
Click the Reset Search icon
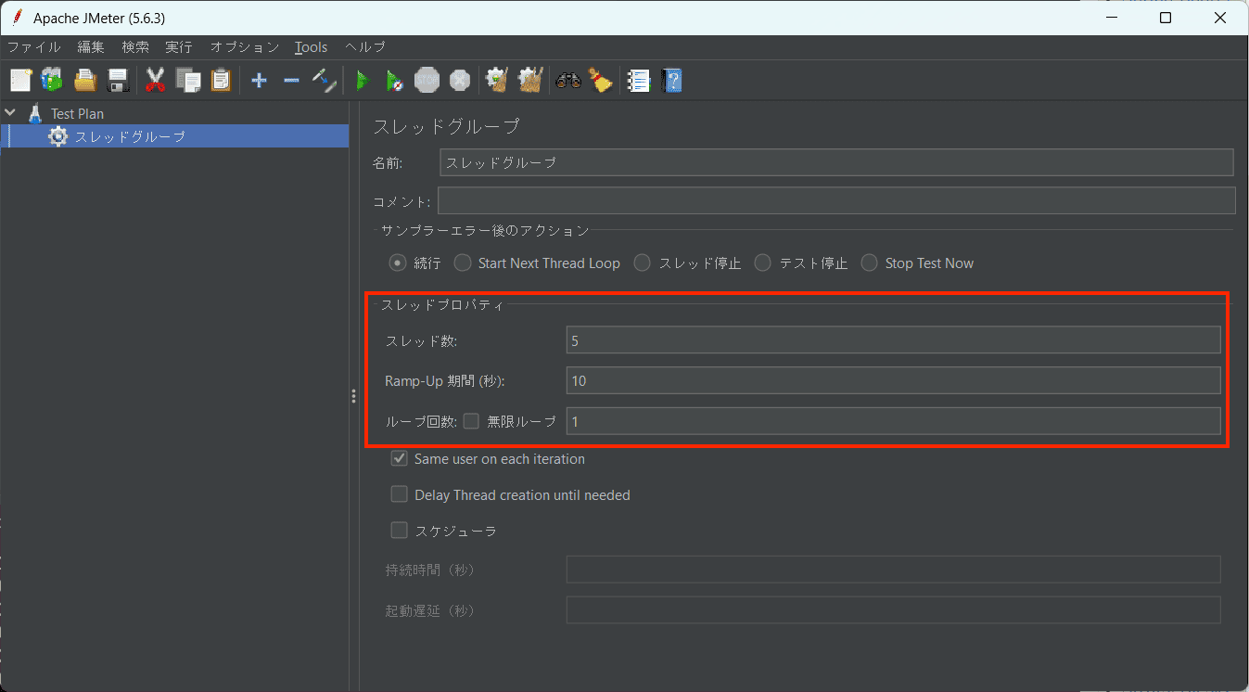tap(601, 81)
